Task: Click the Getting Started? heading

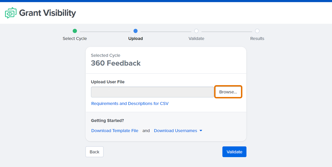Action: (x=107, y=121)
